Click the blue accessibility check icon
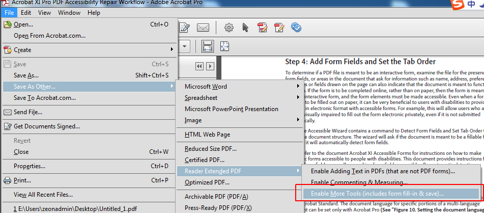The image size is (484, 213). tap(296, 28)
